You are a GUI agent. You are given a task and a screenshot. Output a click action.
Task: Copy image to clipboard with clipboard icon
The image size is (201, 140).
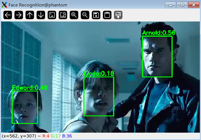(107, 15)
